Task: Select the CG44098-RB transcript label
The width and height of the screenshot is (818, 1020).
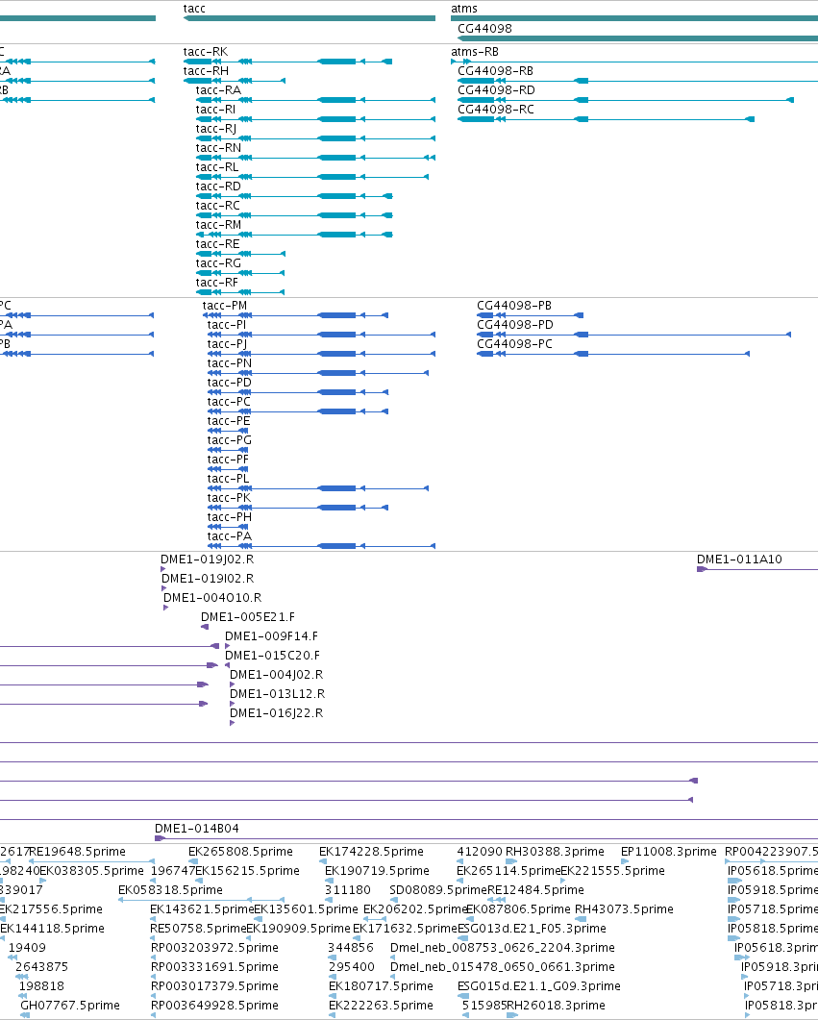Action: tap(495, 71)
